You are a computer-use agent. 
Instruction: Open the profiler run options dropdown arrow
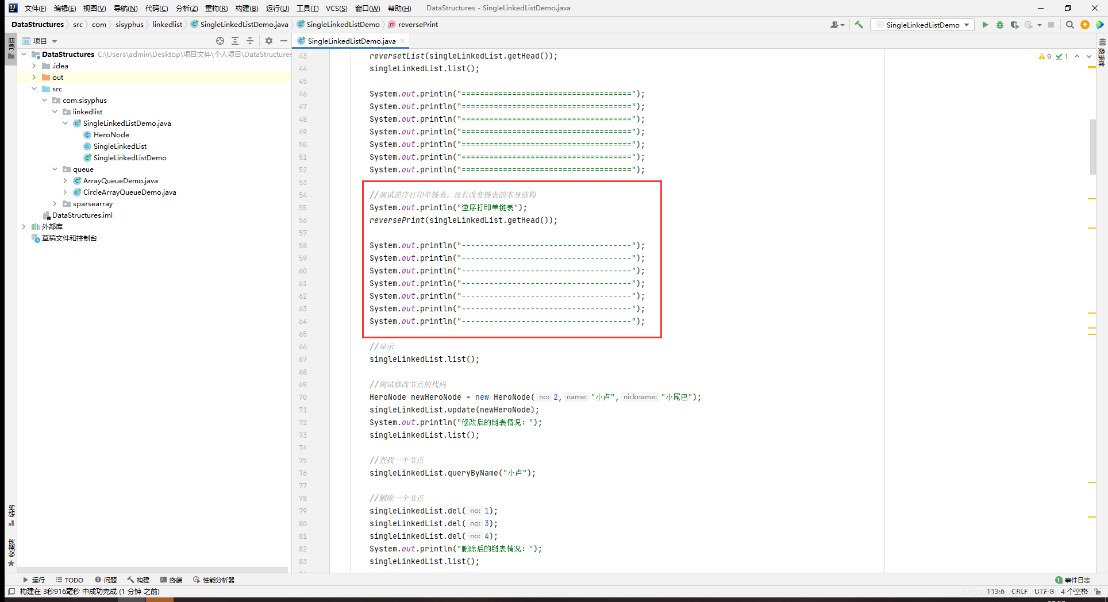pos(1040,25)
